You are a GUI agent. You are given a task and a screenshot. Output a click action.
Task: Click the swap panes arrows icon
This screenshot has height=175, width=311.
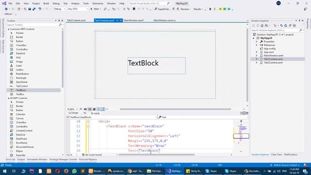pos(85,113)
